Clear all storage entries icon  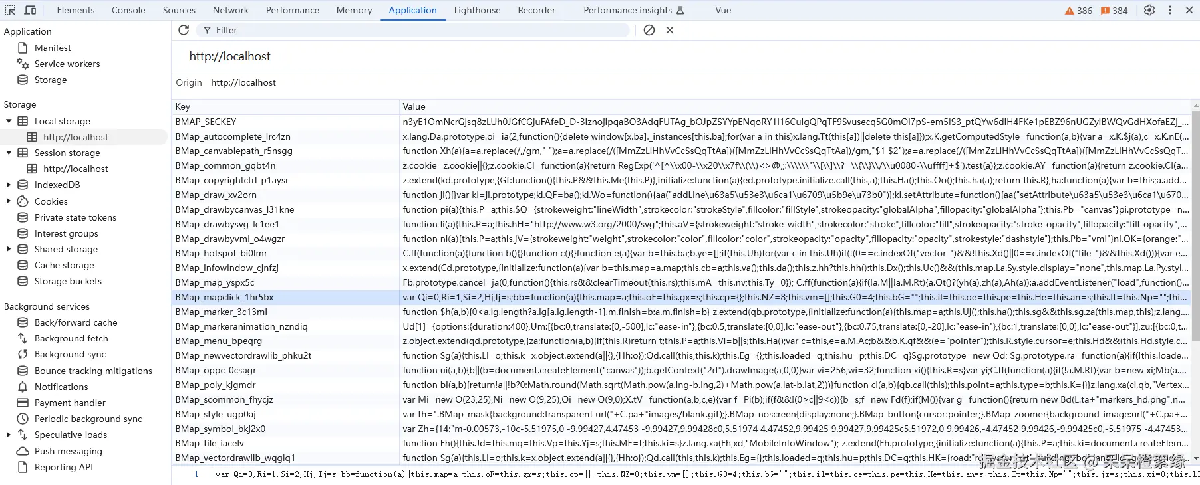click(x=649, y=30)
